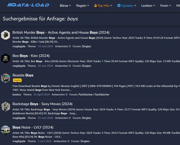180x145 pixels.
Task: Open magikgate avatar on Boys Noize result
Action: [x=6, y=130]
